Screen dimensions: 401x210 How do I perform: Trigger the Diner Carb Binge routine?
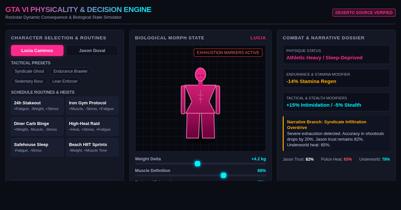point(37,126)
